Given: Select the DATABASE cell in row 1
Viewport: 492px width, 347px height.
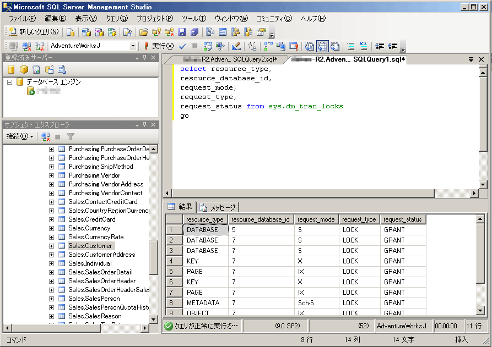Looking at the screenshot, I should [206, 230].
